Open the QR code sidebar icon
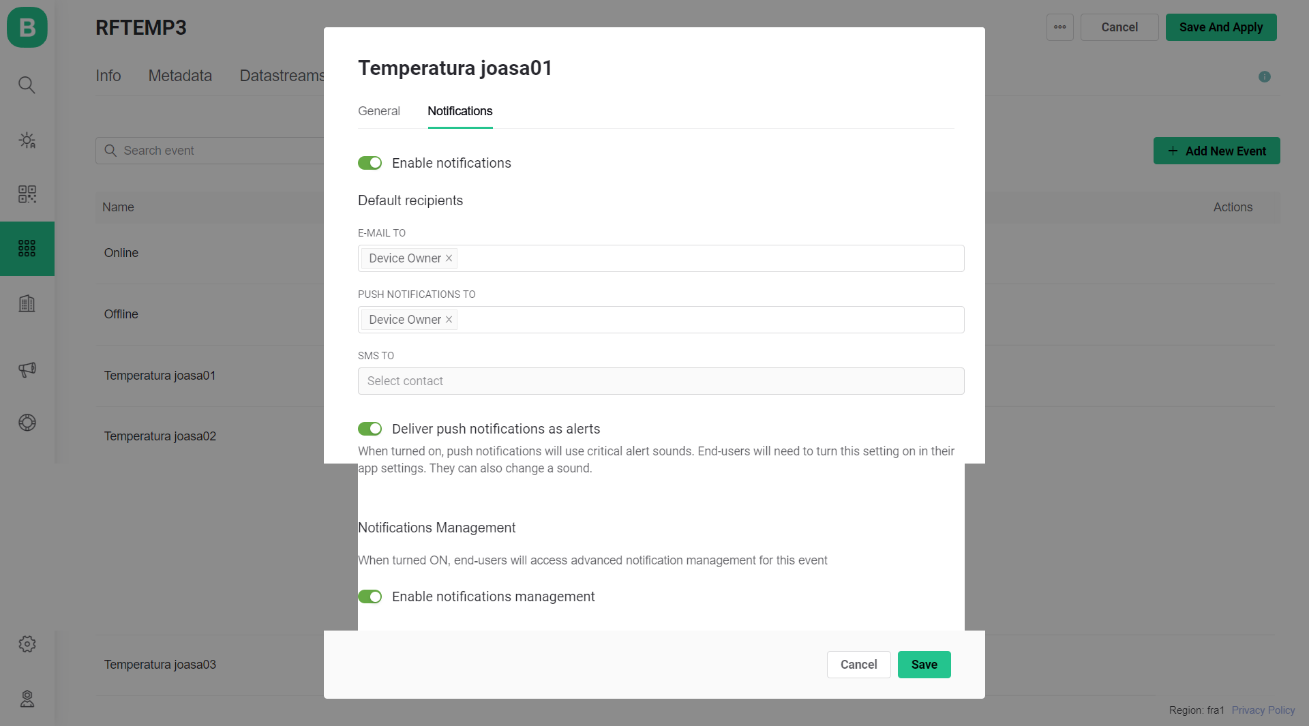This screenshot has width=1309, height=726. (27, 194)
